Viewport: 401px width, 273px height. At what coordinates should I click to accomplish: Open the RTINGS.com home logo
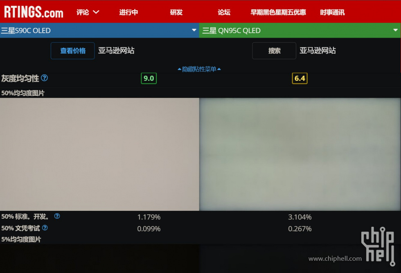coord(34,12)
